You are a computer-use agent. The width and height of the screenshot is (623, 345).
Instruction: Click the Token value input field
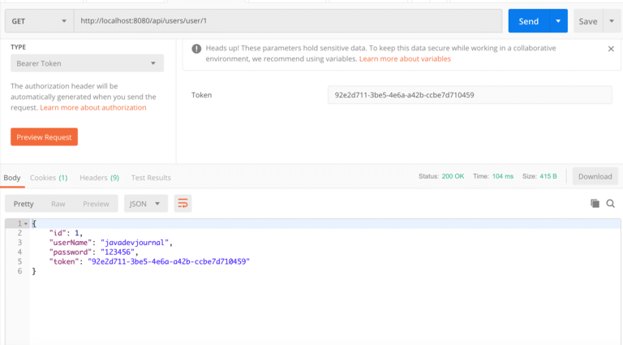pos(469,95)
